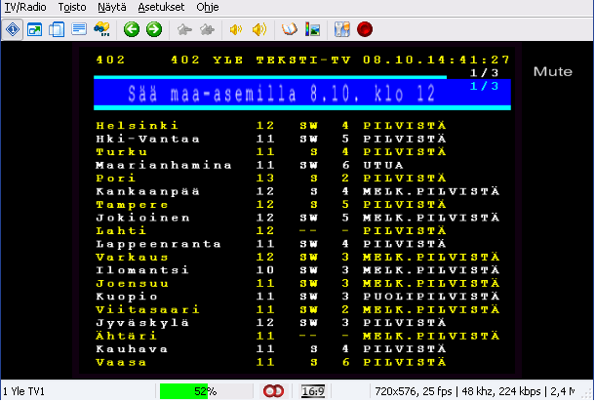595x402 pixels.
Task: Open the TV/Radio menu
Action: (x=25, y=7)
